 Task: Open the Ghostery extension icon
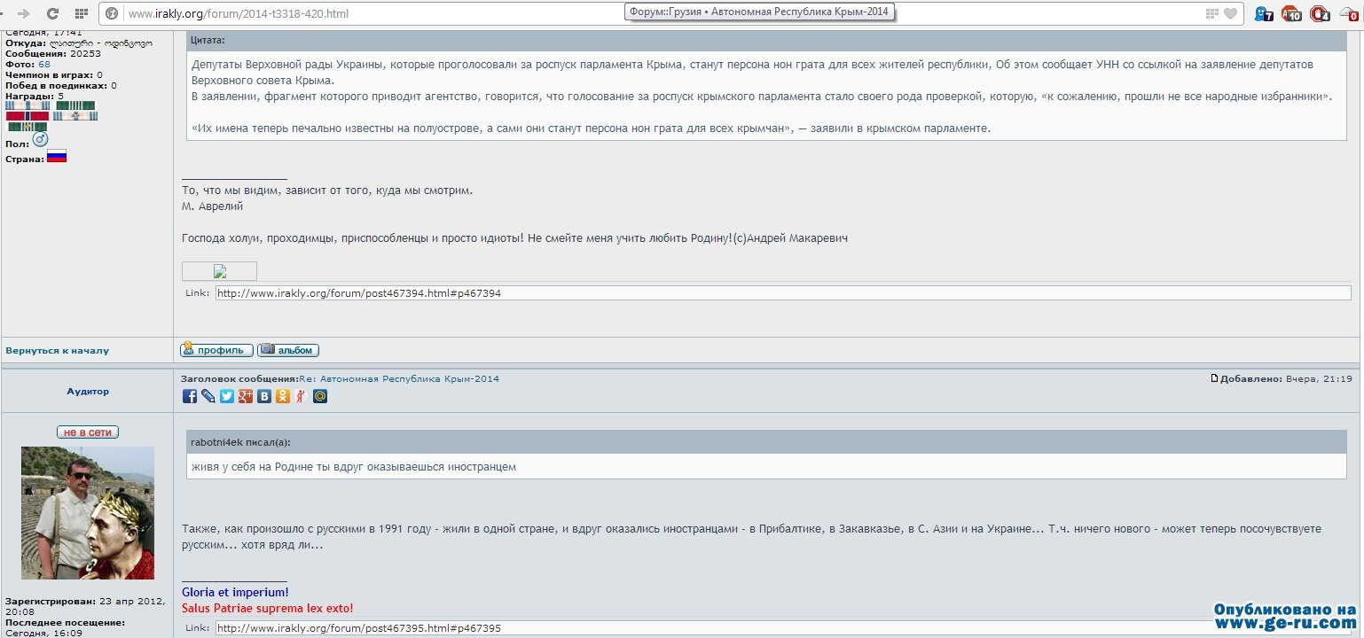[x=1264, y=13]
